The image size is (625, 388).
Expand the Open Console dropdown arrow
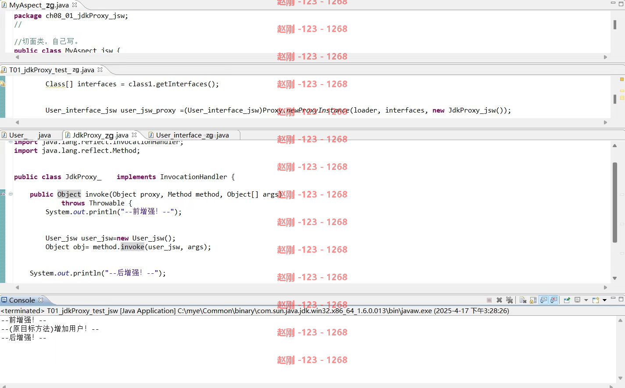[x=604, y=300]
